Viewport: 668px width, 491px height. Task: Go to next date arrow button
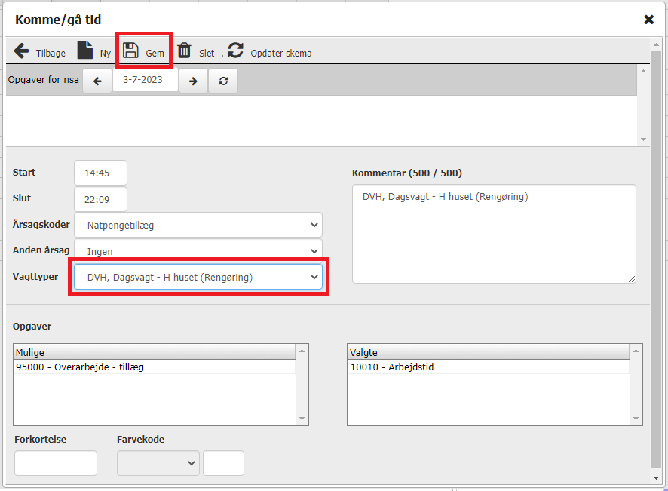[193, 81]
